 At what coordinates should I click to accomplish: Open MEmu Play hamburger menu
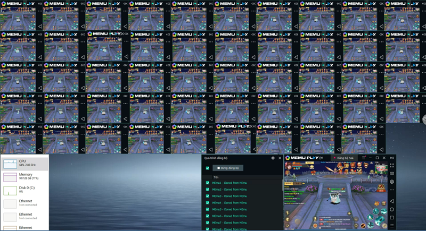363,158
